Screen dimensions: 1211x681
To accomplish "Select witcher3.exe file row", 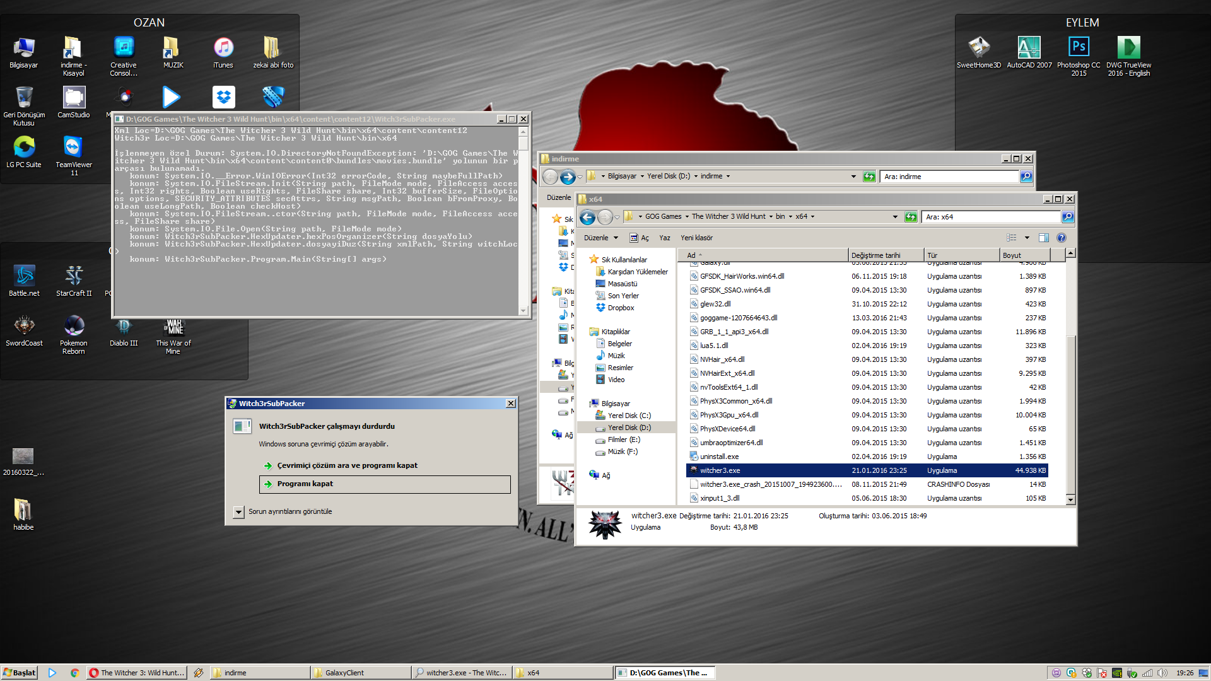I will (867, 470).
